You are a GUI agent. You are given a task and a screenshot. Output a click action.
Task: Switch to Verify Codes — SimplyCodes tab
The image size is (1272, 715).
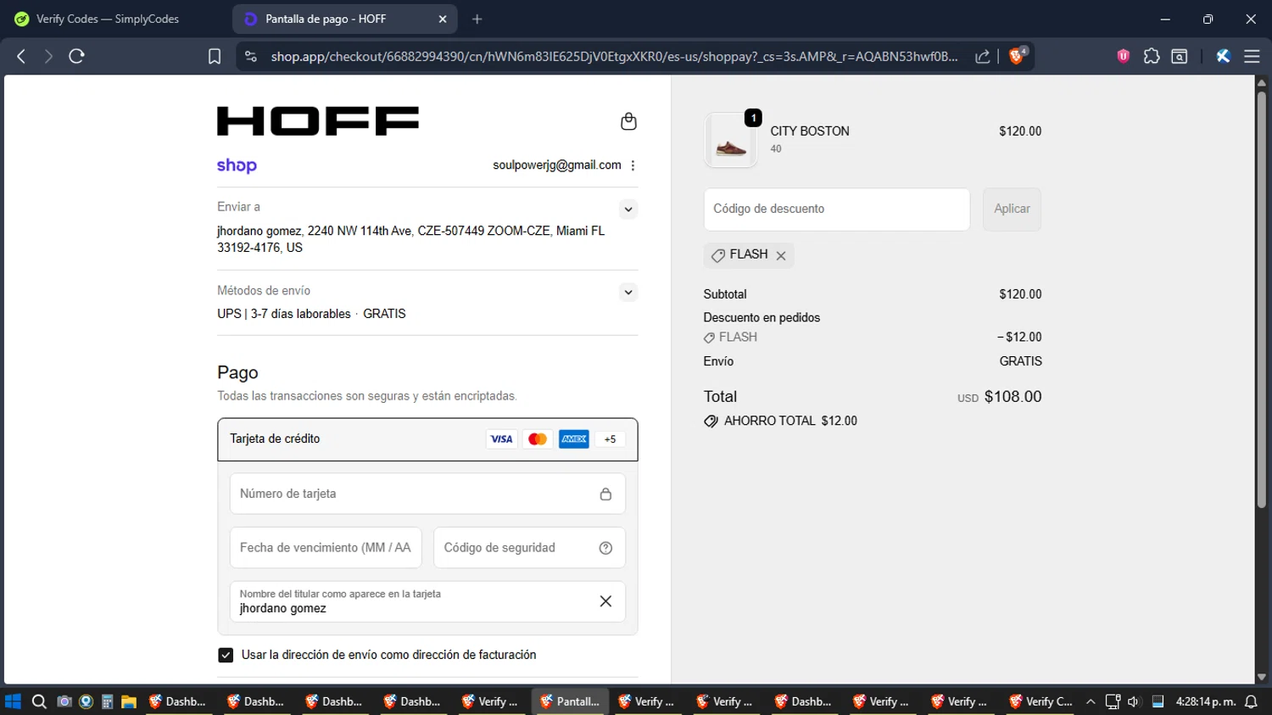point(108,19)
